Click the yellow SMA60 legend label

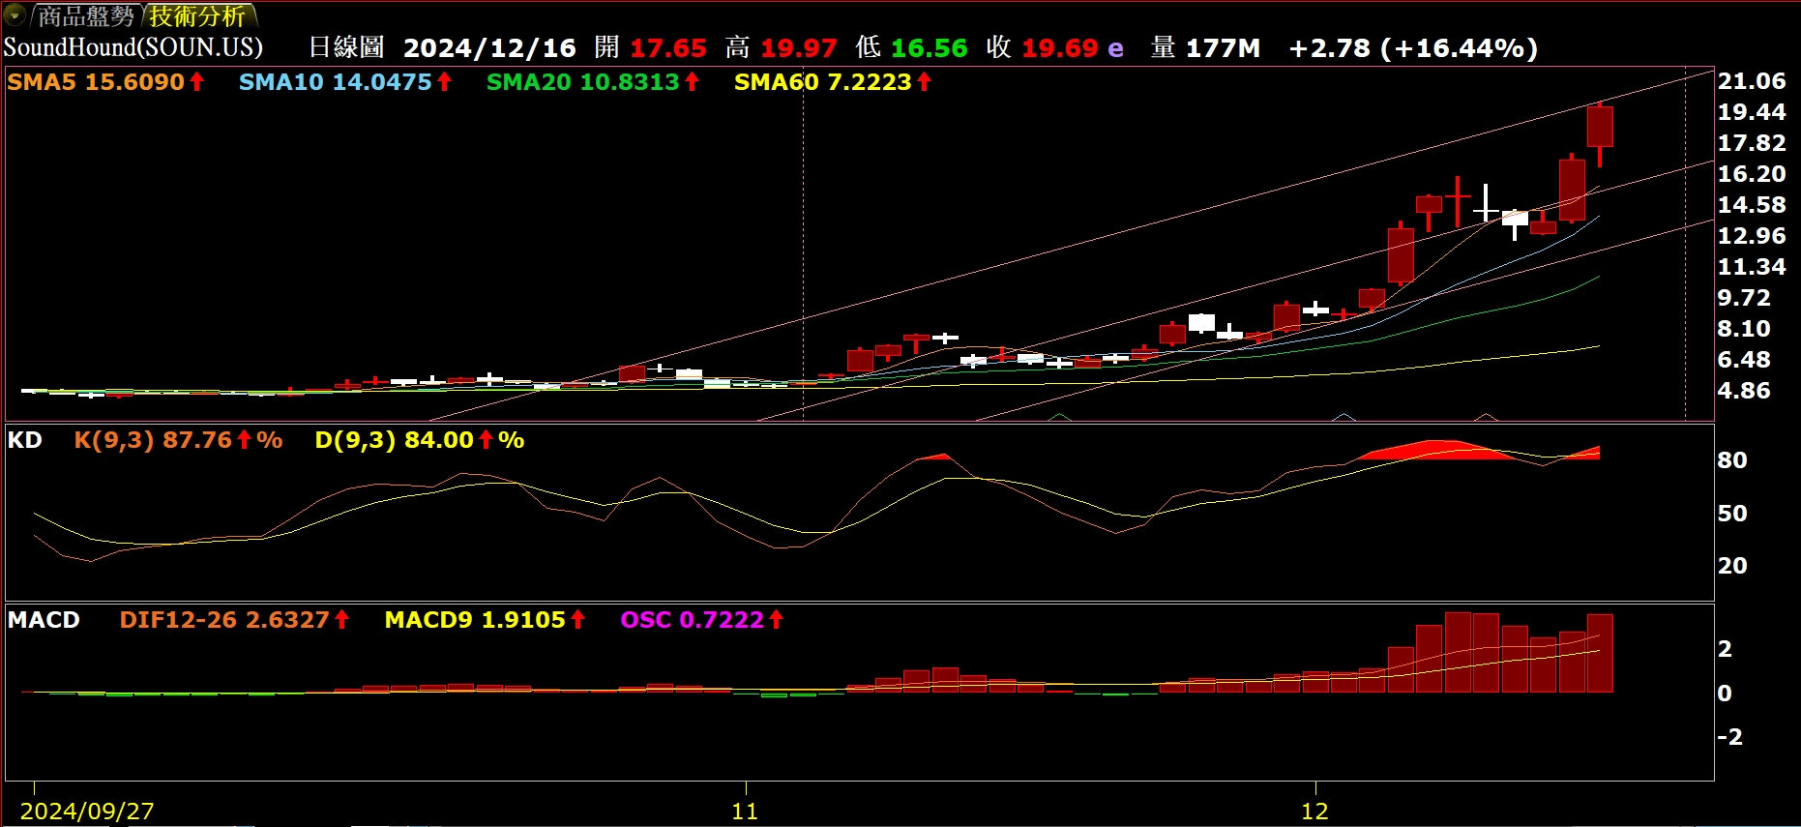(x=776, y=82)
